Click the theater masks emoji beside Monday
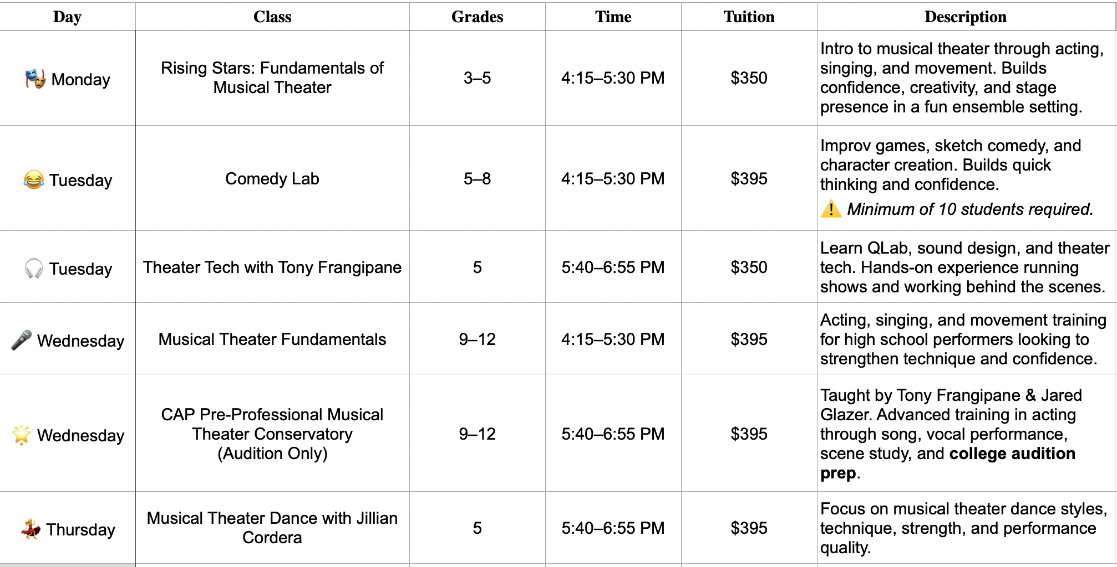The image size is (1117, 567). (x=35, y=79)
